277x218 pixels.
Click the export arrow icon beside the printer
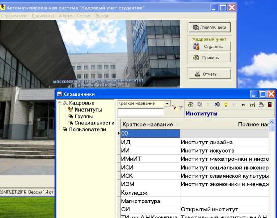coord(253,105)
